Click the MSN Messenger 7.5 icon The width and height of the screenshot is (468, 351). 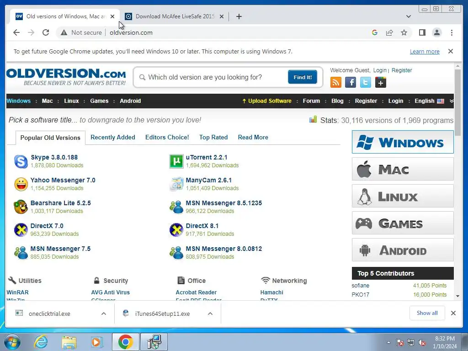pos(21,252)
